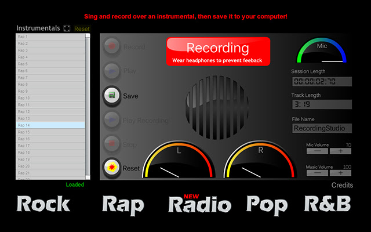
Task: Click the Reset label beside explosion icon
Action: coord(131,168)
